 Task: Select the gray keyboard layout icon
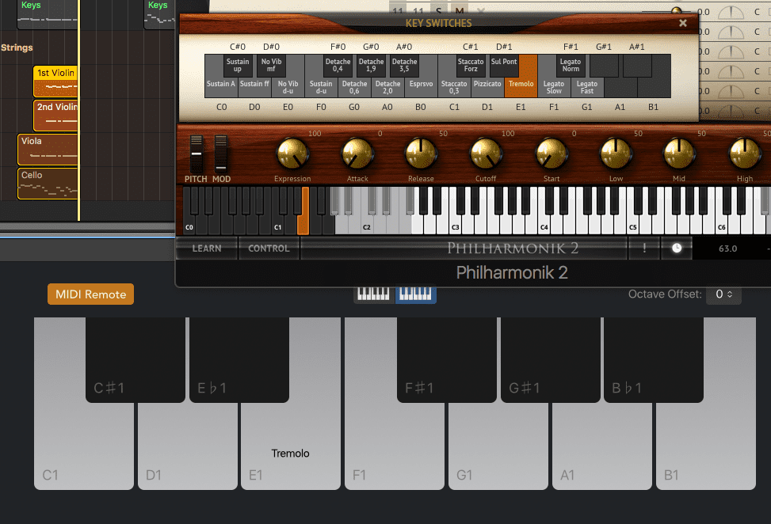click(374, 294)
